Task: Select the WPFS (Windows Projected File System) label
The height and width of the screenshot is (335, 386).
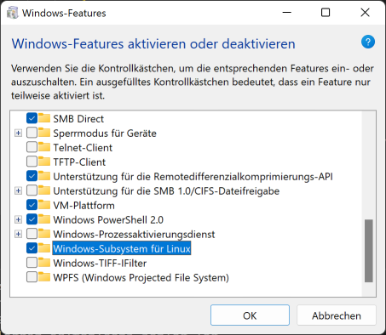Action: pyautogui.click(x=141, y=277)
